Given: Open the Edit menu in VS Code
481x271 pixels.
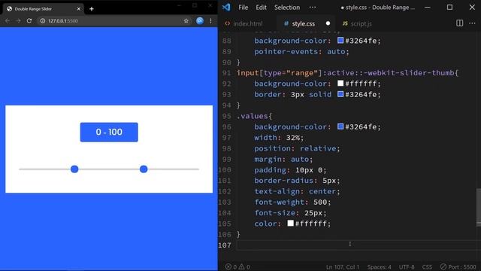Looking at the screenshot, I should click(x=261, y=8).
